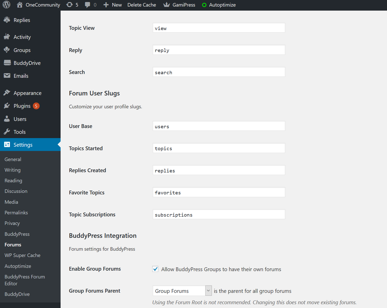This screenshot has height=308, width=387.
Task: Click the User Base slug field
Action: (219, 126)
